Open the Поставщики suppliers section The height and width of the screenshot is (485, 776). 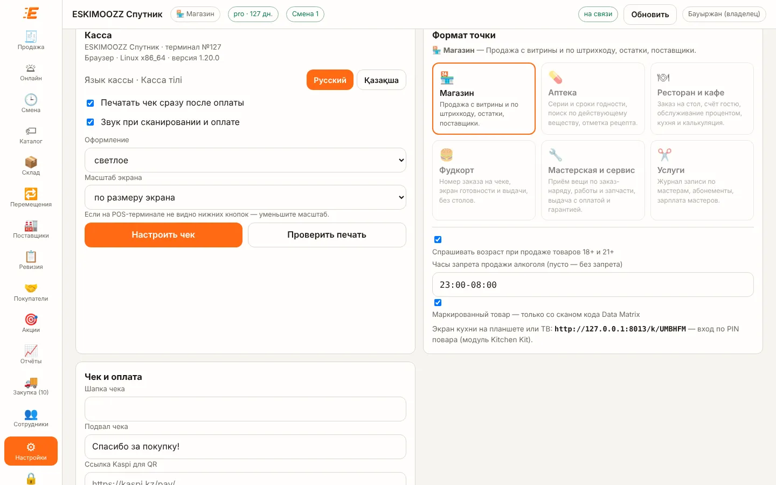[31, 229]
